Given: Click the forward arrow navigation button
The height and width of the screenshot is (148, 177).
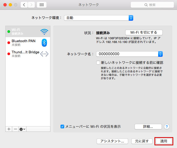Looking at the screenshot, I should pos(31,5).
